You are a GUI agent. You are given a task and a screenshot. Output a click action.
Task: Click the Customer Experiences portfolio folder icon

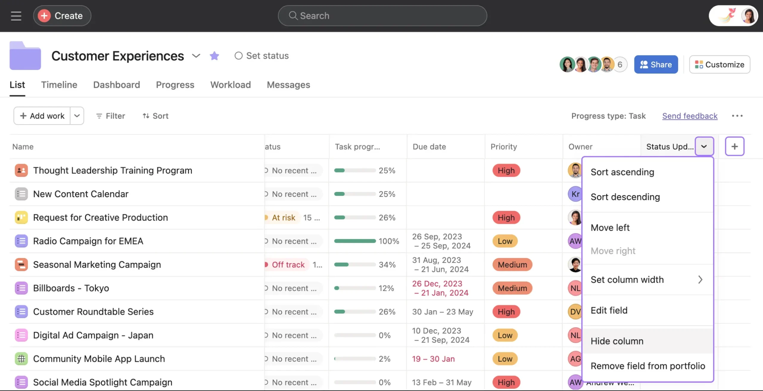[25, 55]
